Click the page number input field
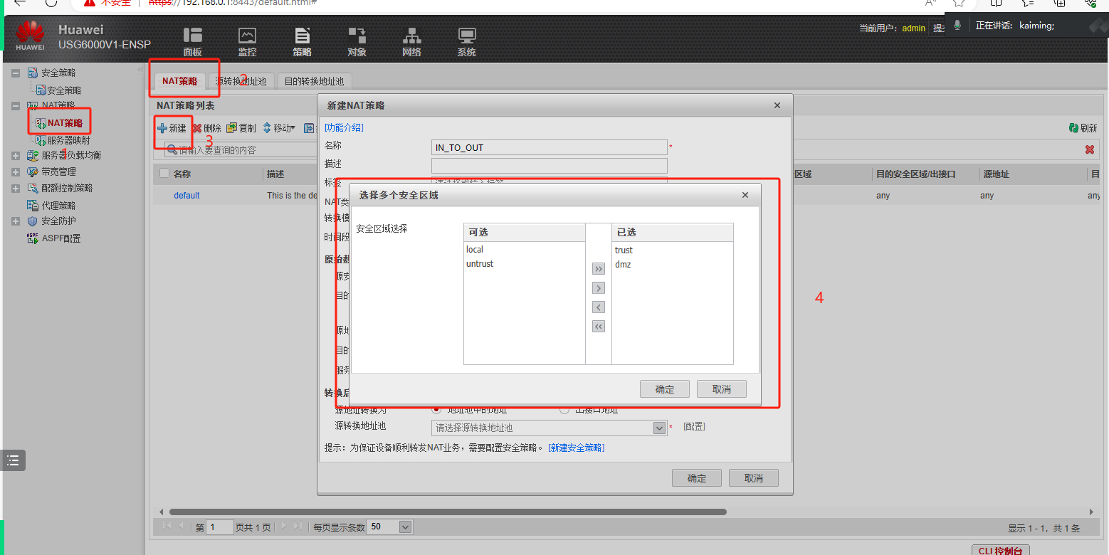The image size is (1109, 555). pyautogui.click(x=220, y=527)
